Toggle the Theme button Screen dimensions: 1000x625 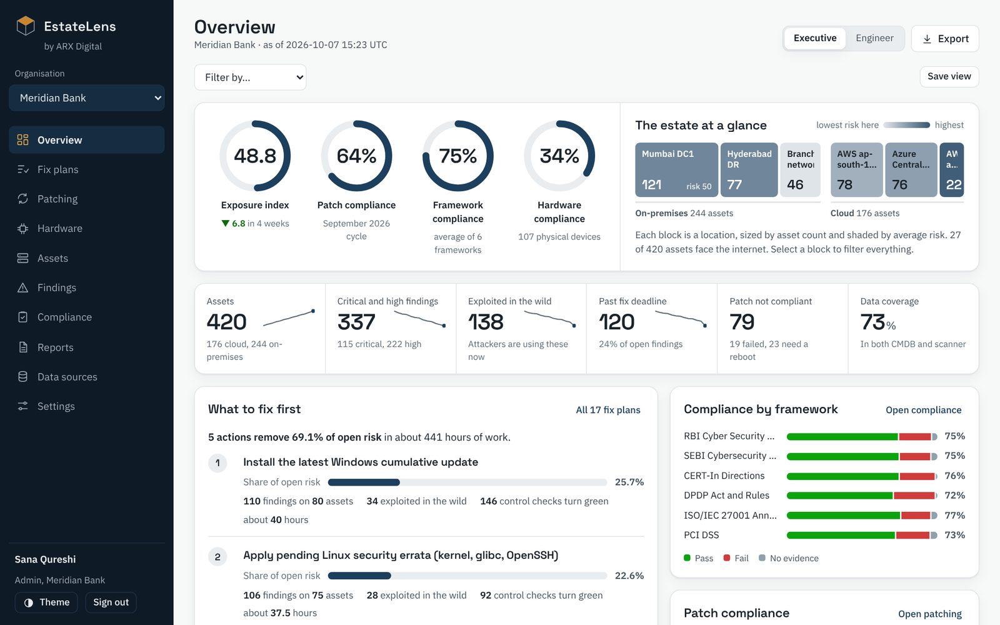[46, 602]
